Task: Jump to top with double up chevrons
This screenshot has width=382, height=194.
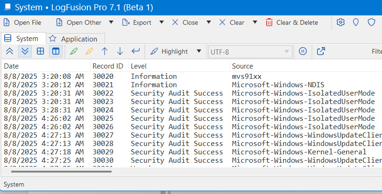Action: tap(10, 51)
